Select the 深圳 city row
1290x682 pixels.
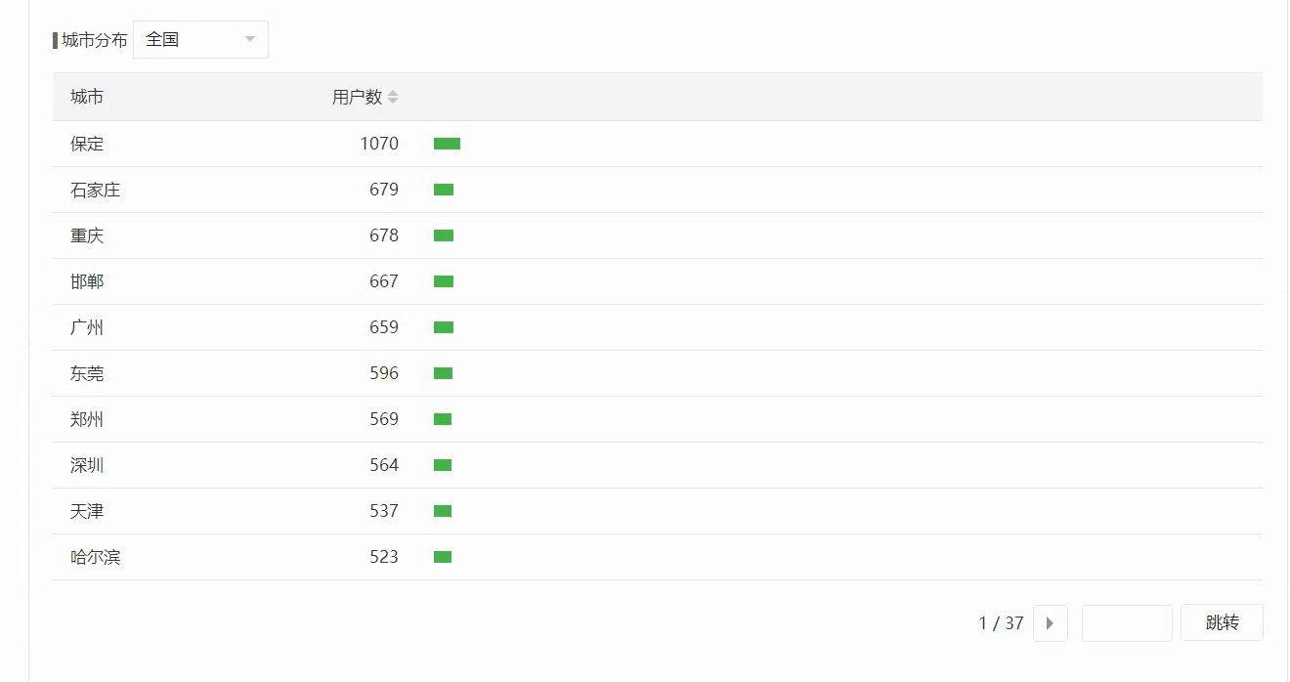point(657,465)
